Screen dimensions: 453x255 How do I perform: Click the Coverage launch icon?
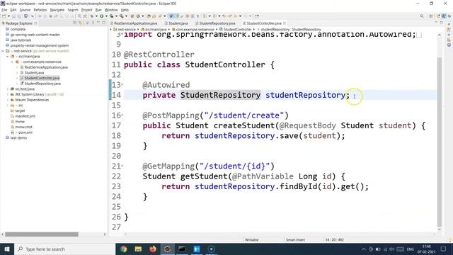pos(111,16)
